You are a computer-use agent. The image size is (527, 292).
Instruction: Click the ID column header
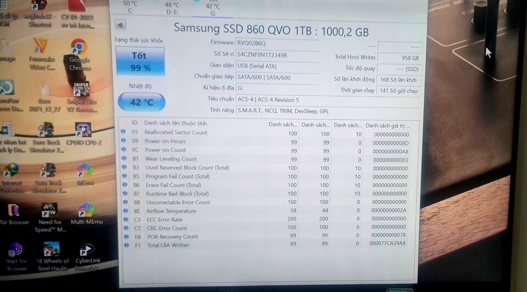tap(134, 123)
